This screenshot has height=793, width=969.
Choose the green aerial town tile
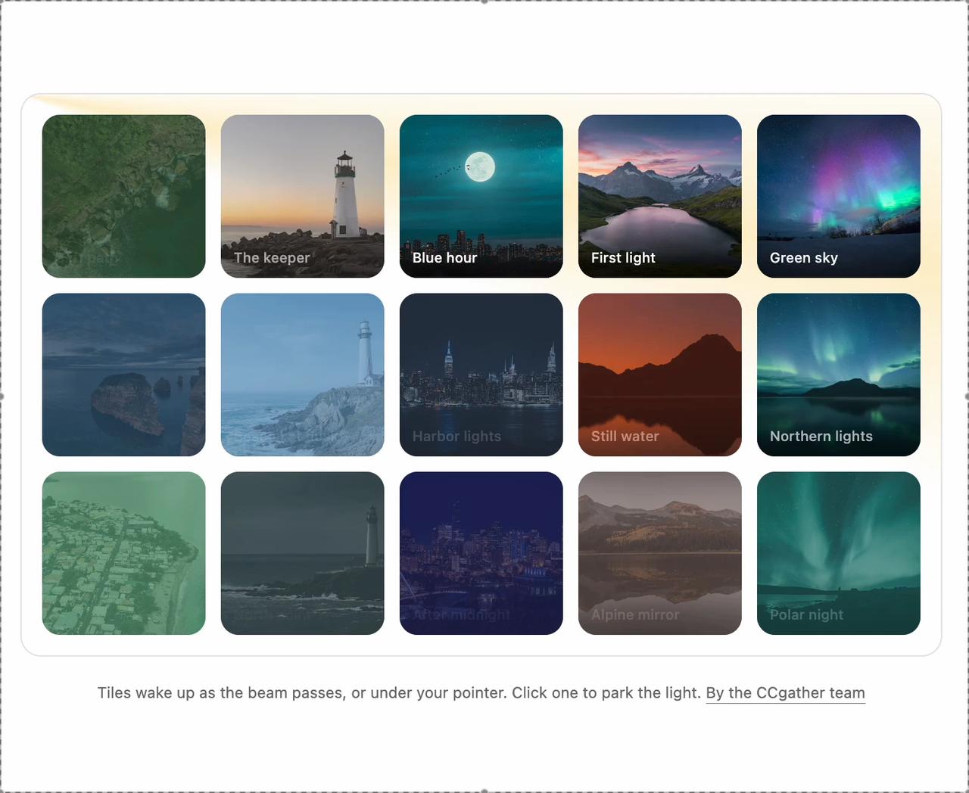[x=123, y=553]
